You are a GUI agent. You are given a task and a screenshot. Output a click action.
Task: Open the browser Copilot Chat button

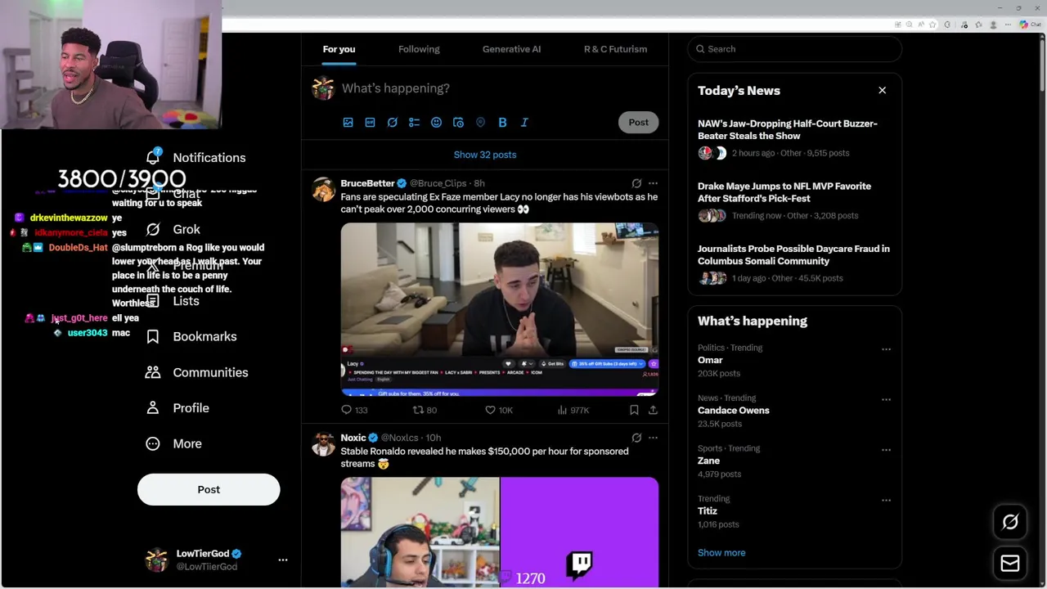tap(1029, 25)
